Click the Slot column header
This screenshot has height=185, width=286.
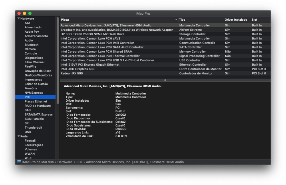point(260,20)
